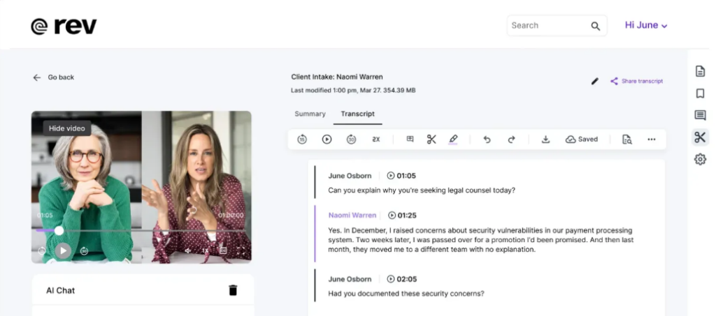
Task: Select the highlighter tool
Action: pyautogui.click(x=453, y=140)
